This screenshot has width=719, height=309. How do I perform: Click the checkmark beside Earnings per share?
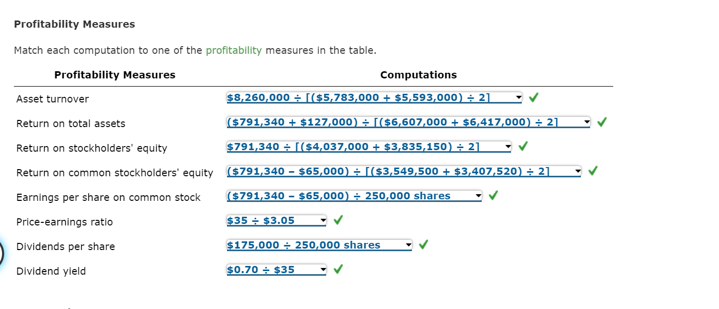click(x=493, y=195)
